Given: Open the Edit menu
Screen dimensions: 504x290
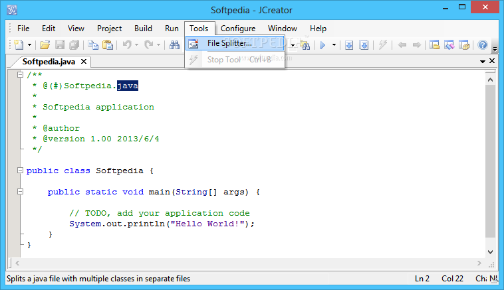Looking at the screenshot, I should point(49,29).
